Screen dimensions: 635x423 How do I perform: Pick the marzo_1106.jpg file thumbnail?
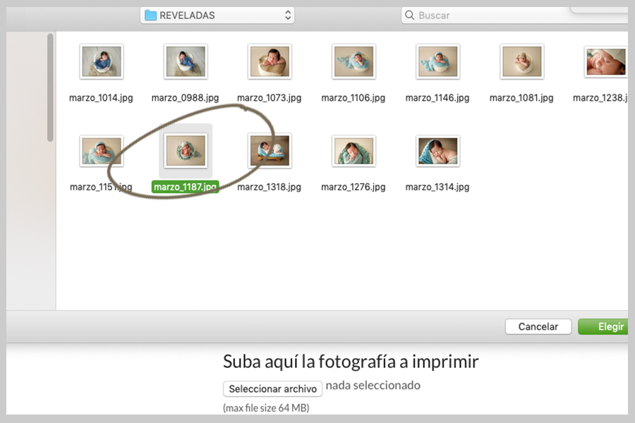click(x=353, y=62)
